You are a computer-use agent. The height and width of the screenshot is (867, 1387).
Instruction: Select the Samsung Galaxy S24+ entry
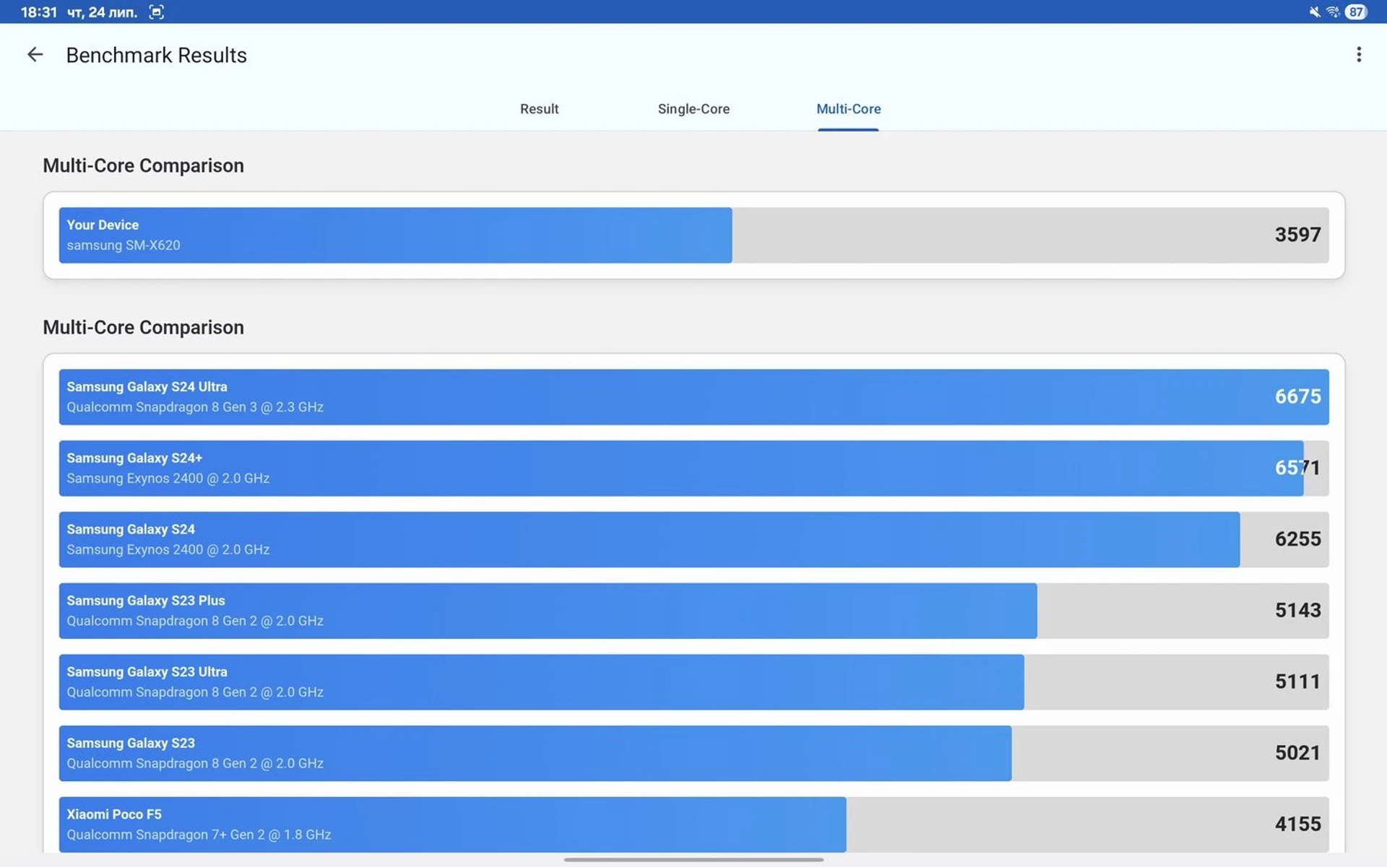(x=693, y=468)
